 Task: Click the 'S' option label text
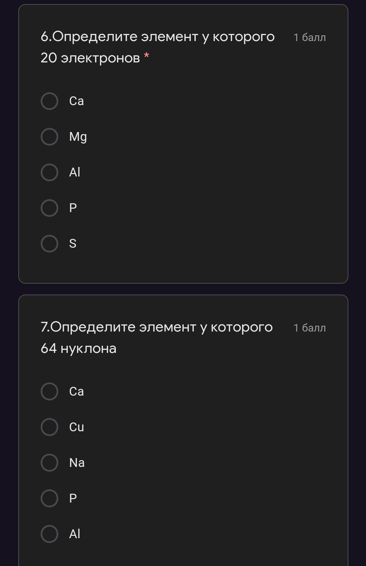(x=73, y=244)
